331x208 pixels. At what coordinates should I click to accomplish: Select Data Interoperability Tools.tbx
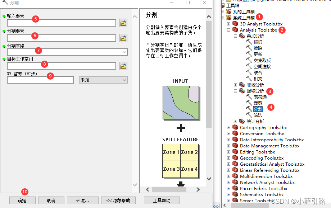click(272, 140)
